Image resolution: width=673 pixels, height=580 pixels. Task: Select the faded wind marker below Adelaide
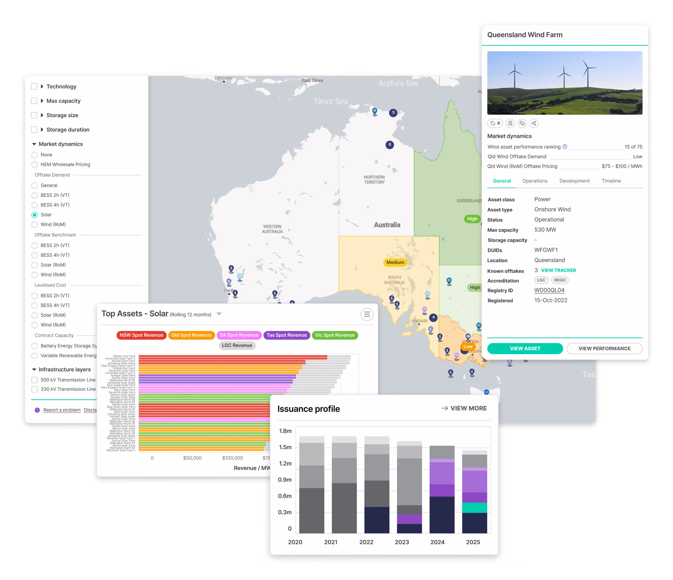coord(431,330)
